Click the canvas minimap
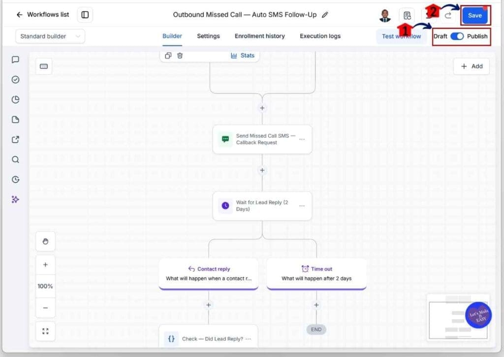The image size is (504, 357). click(x=458, y=317)
